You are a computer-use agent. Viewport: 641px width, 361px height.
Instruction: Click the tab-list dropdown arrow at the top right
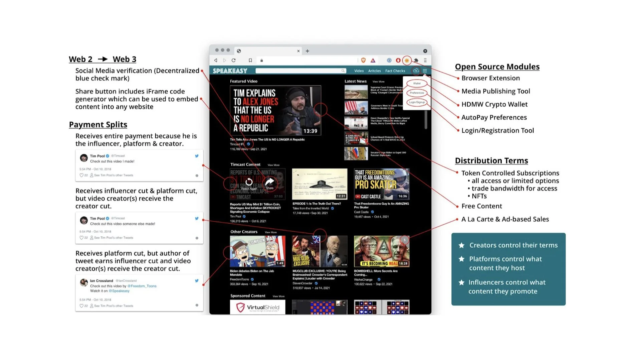pos(425,51)
